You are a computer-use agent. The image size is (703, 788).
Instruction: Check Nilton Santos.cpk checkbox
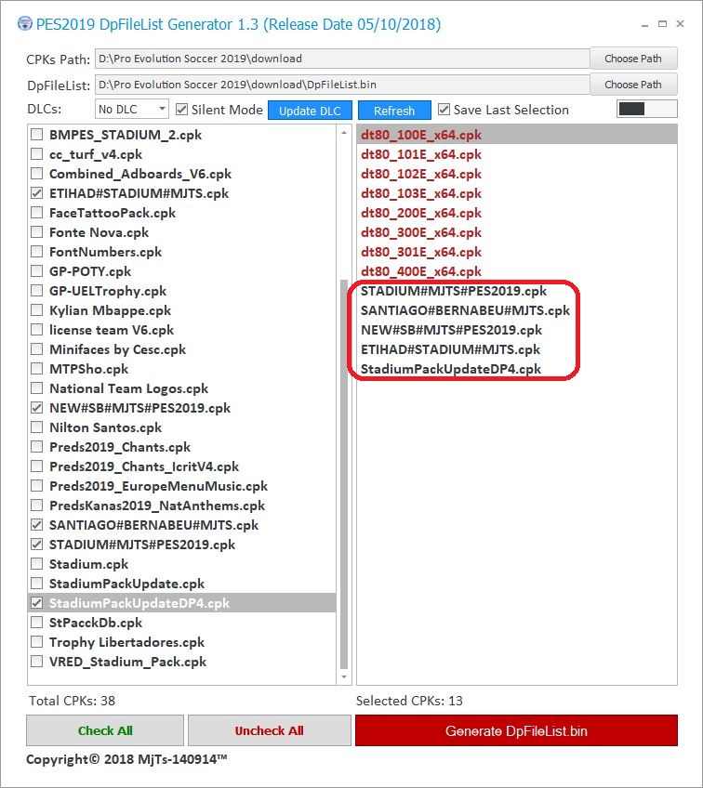[x=36, y=427]
